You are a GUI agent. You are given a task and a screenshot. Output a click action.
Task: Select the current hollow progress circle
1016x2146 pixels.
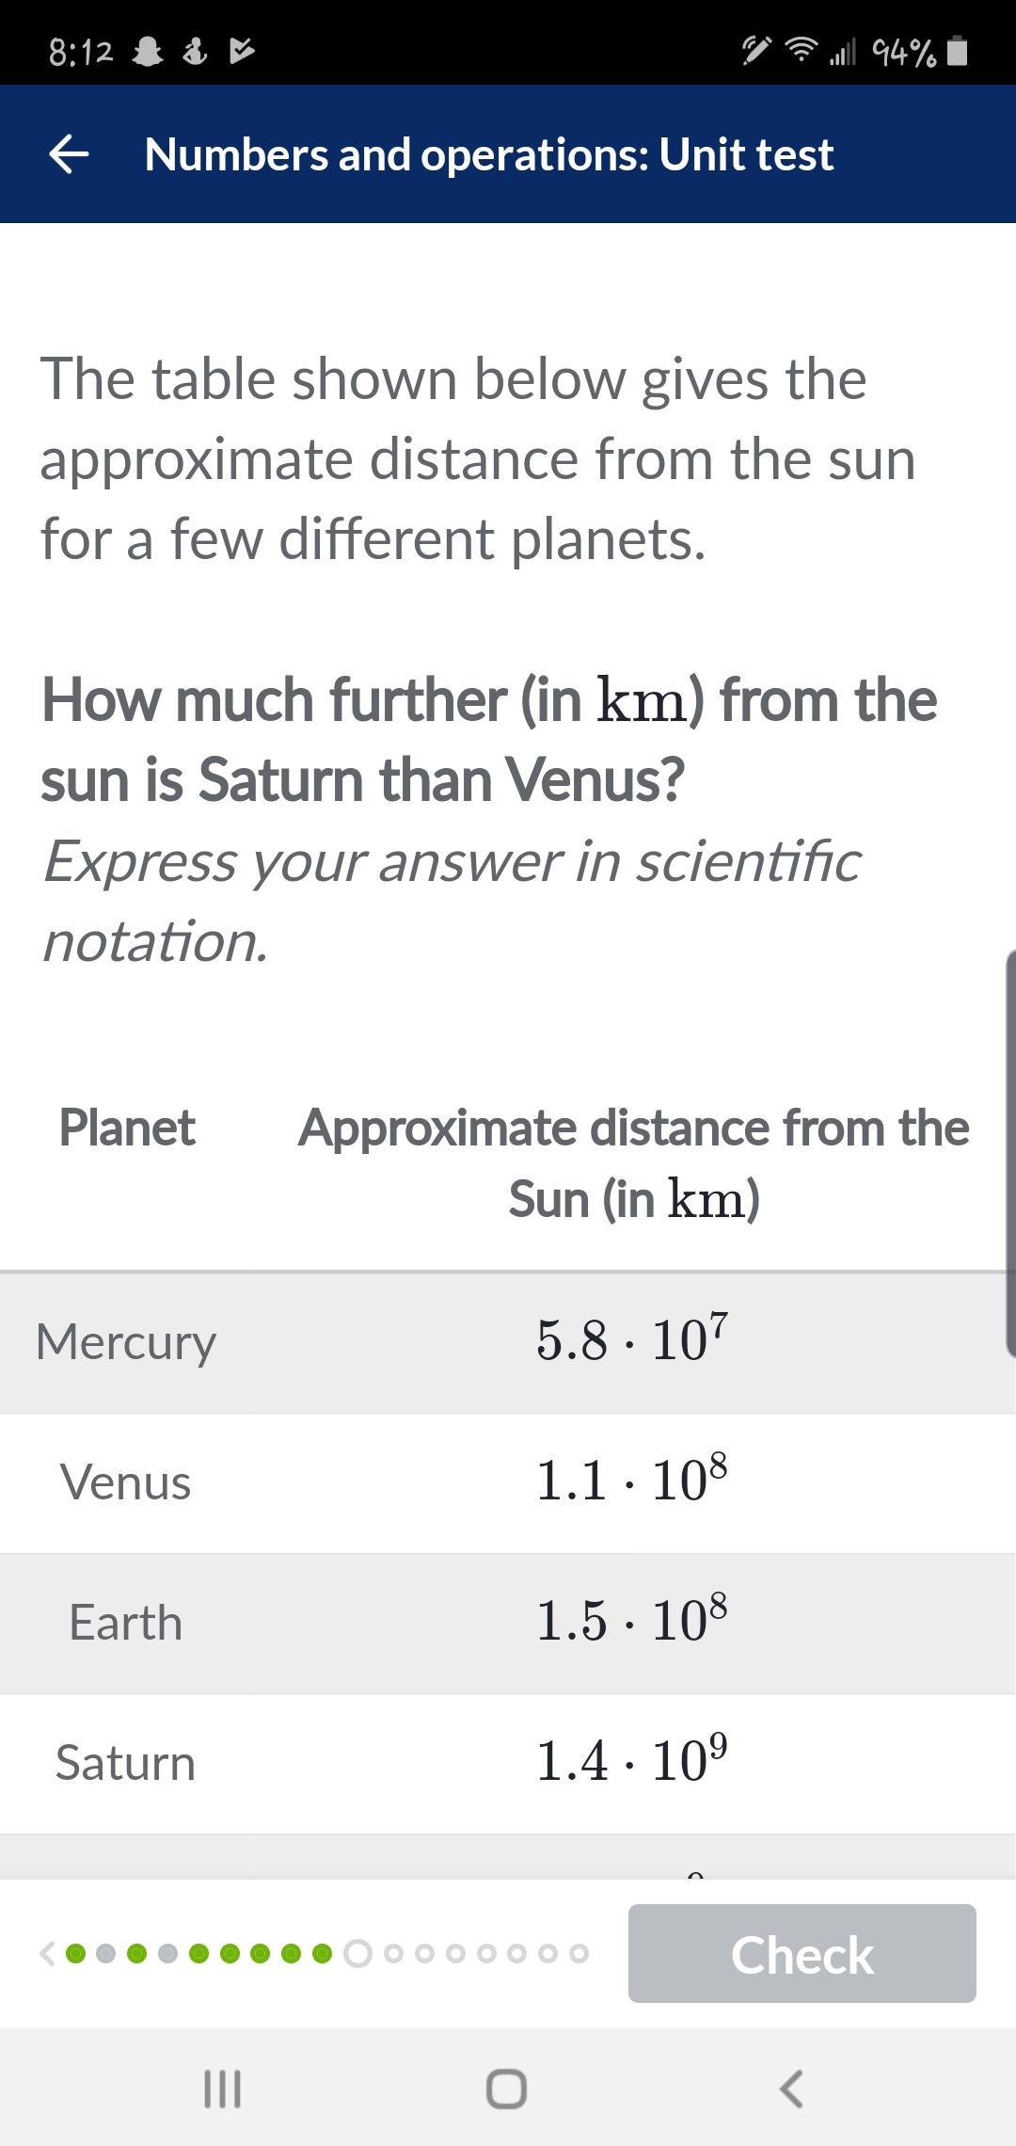point(357,1953)
